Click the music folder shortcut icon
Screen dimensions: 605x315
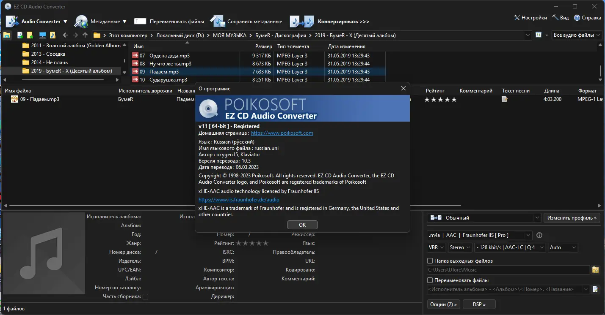[52, 35]
